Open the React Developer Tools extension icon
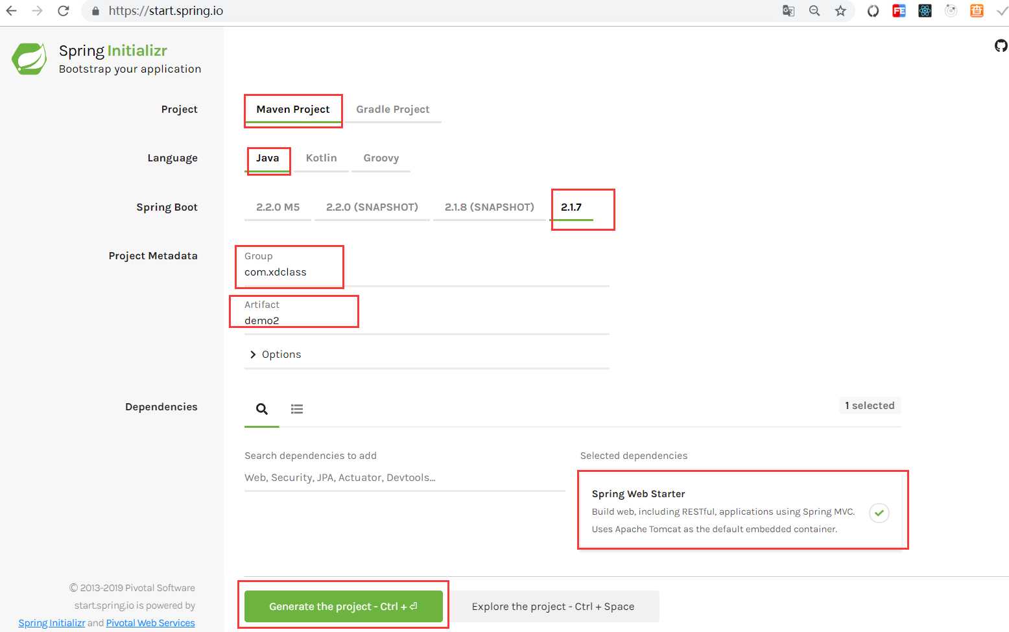This screenshot has height=632, width=1009. tap(925, 11)
